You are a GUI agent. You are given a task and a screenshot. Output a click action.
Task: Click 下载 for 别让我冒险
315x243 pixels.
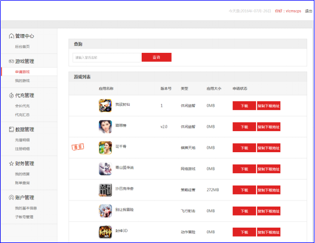244,211
